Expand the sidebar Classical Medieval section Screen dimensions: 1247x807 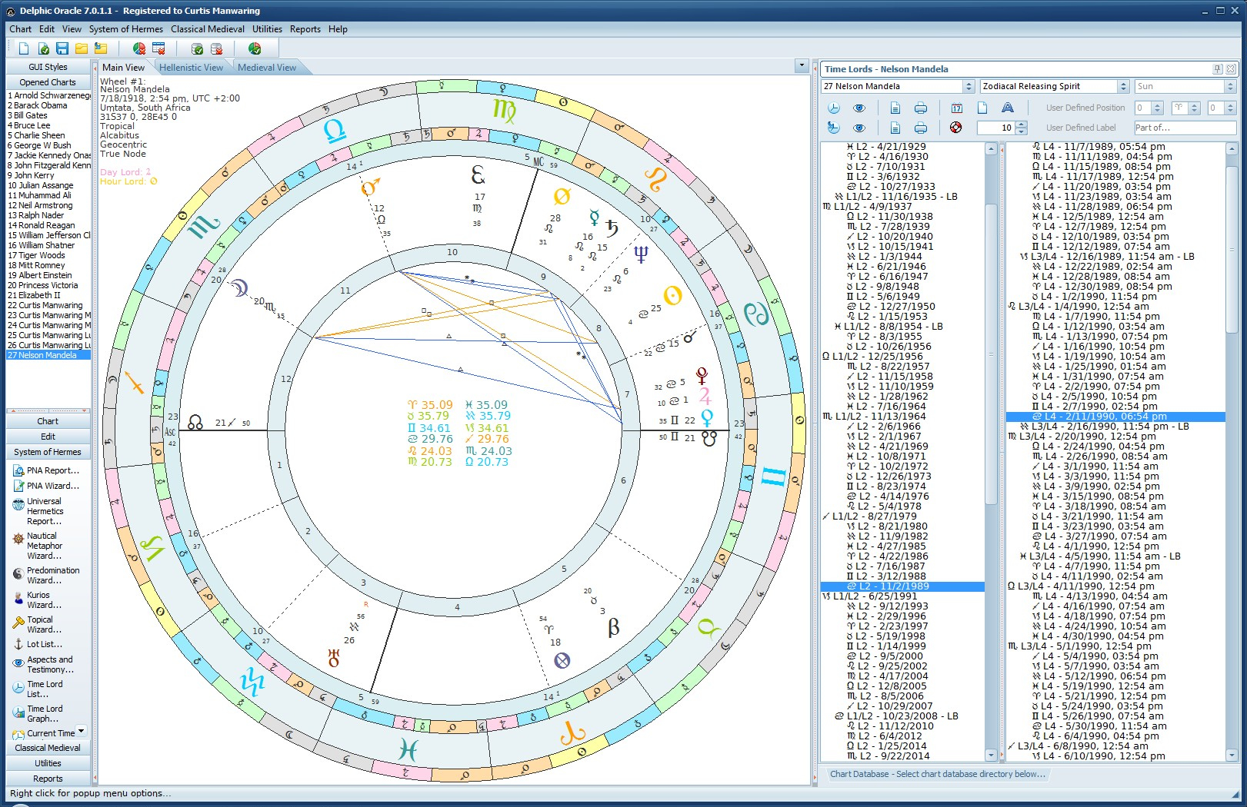click(48, 748)
